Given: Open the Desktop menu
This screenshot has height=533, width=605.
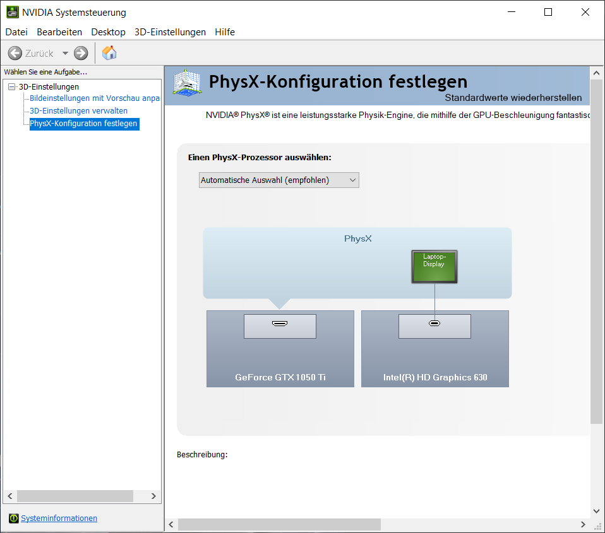Looking at the screenshot, I should pos(109,32).
